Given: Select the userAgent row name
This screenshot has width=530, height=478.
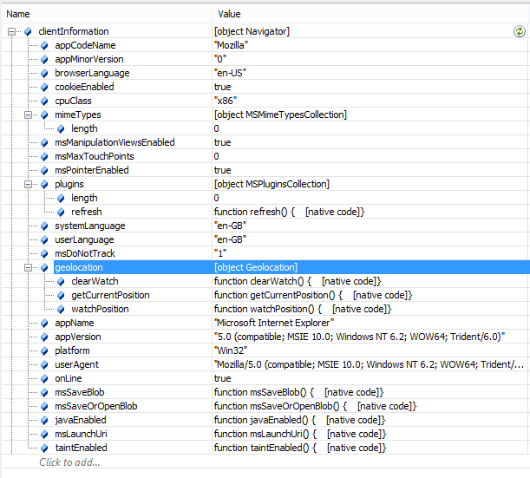Looking at the screenshot, I should click(76, 364).
